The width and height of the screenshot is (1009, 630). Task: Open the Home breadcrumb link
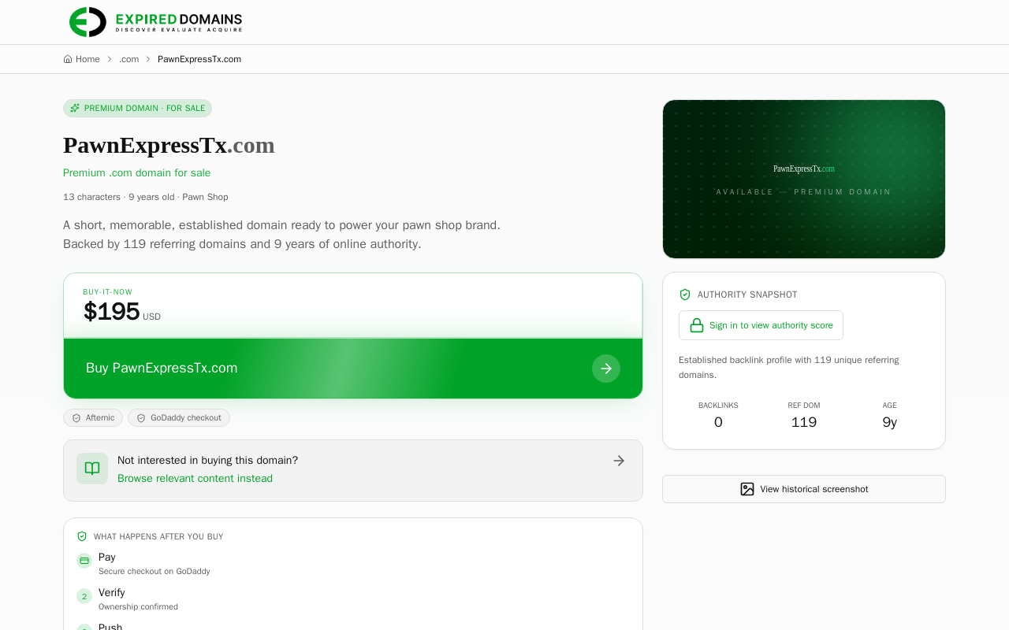(x=82, y=59)
